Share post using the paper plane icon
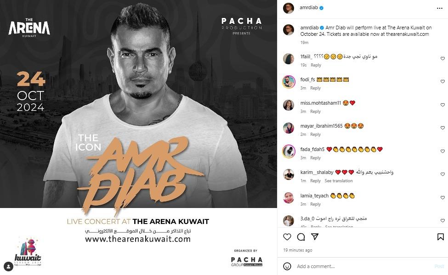The image size is (448, 275). click(315, 237)
